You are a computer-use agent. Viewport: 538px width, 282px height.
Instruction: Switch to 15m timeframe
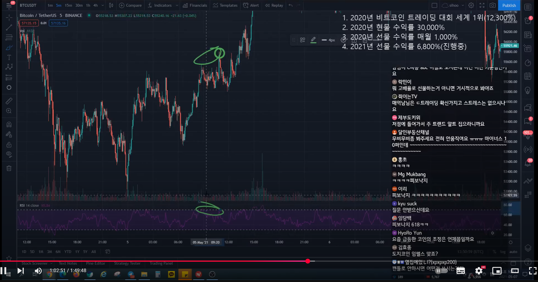click(68, 5)
